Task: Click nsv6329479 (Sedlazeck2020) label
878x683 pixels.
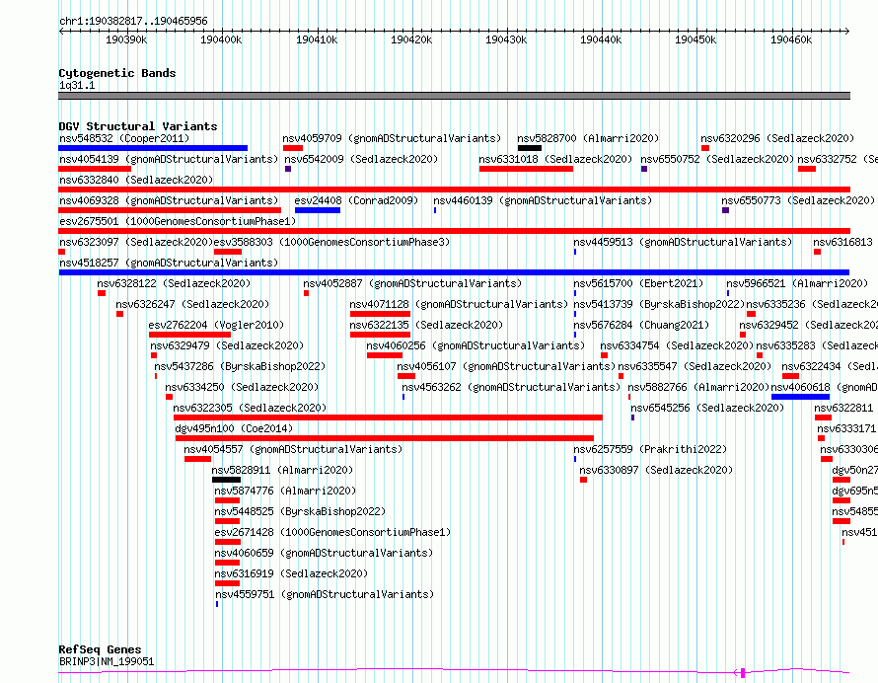Action: pos(227,345)
